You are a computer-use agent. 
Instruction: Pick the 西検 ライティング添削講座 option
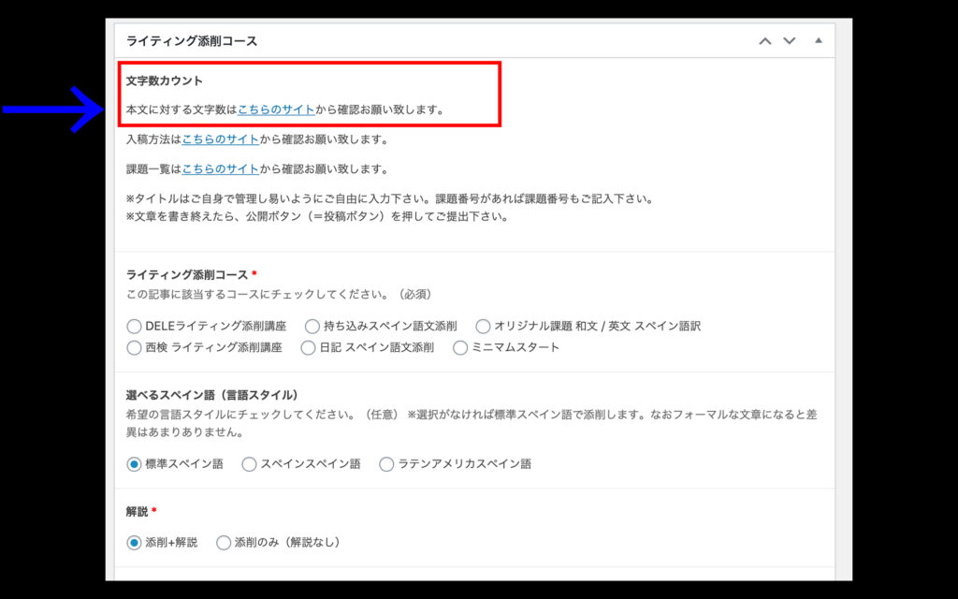[x=135, y=347]
